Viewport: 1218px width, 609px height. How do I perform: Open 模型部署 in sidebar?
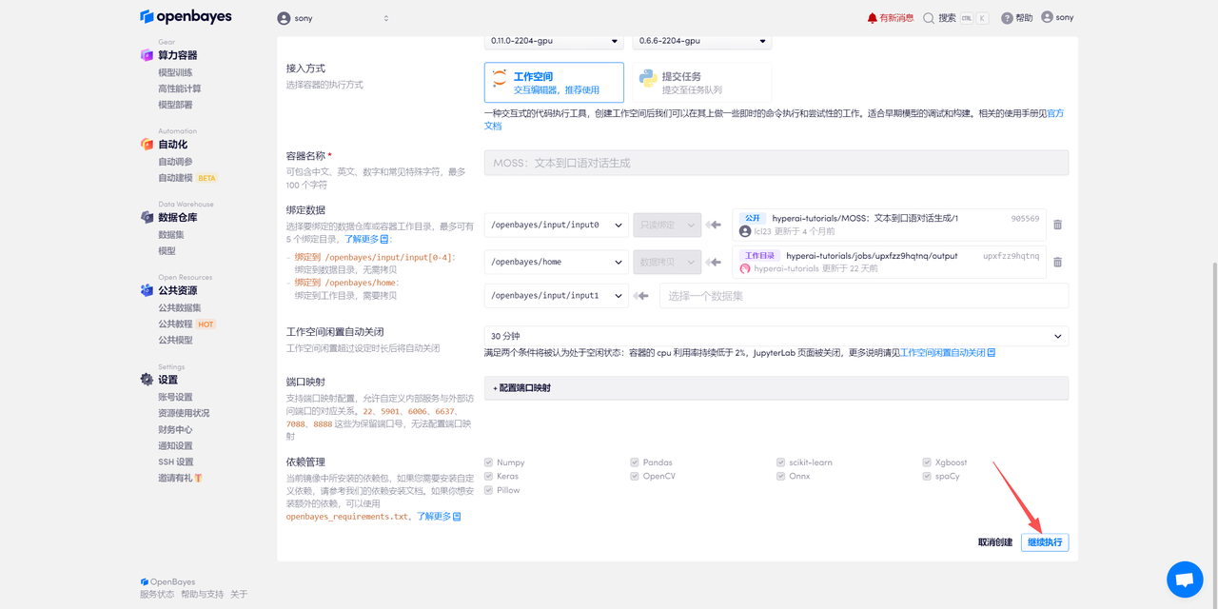click(175, 105)
